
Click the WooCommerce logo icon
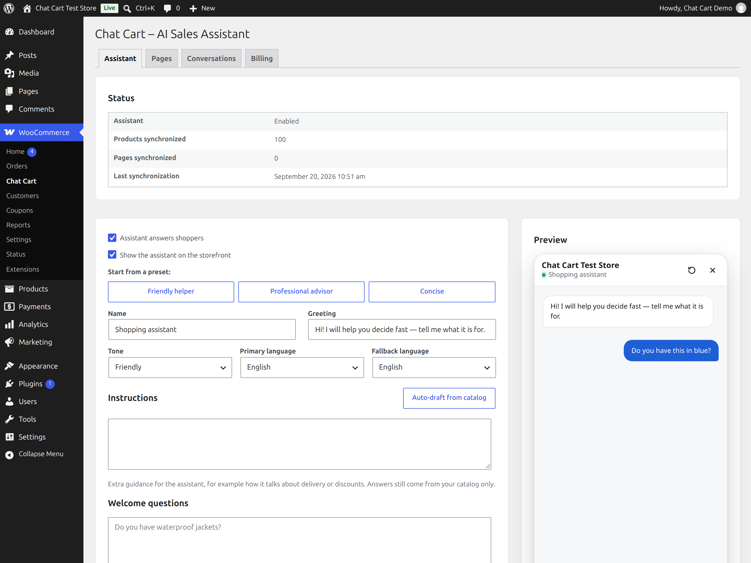click(9, 132)
